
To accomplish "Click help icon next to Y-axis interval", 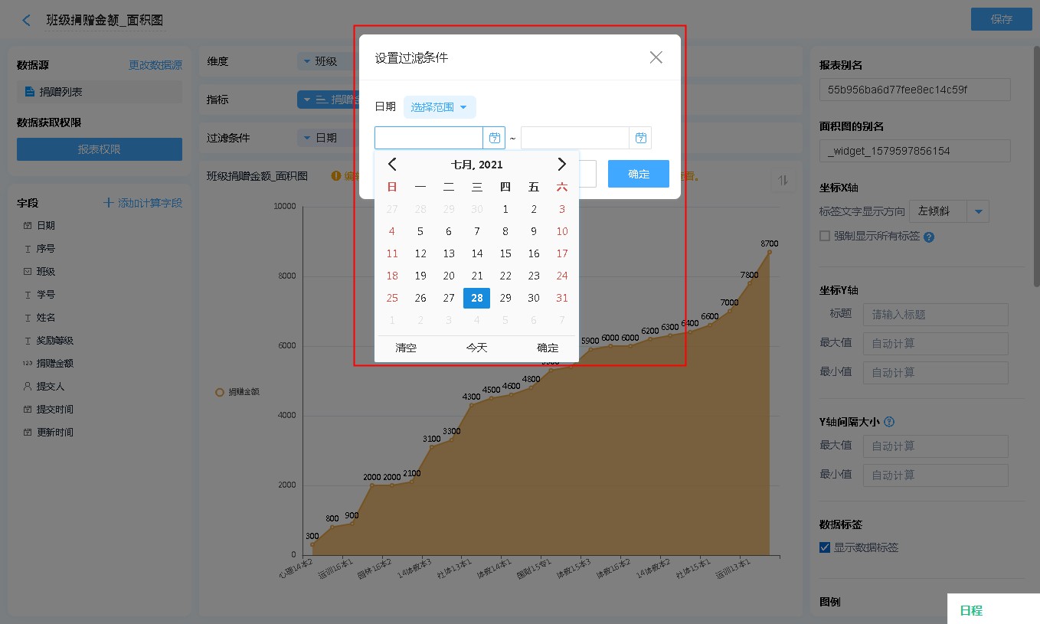I will [889, 422].
